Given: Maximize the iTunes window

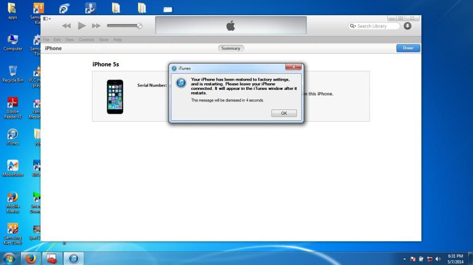Looking at the screenshot, I should click(x=400, y=18).
